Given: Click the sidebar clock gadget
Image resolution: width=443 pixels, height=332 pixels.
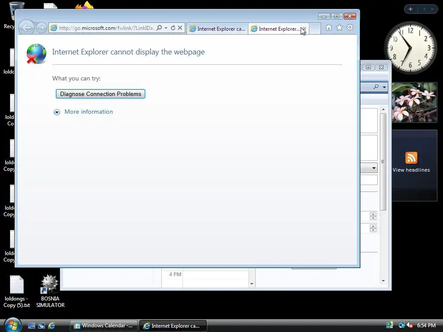Looking at the screenshot, I should coord(411,48).
